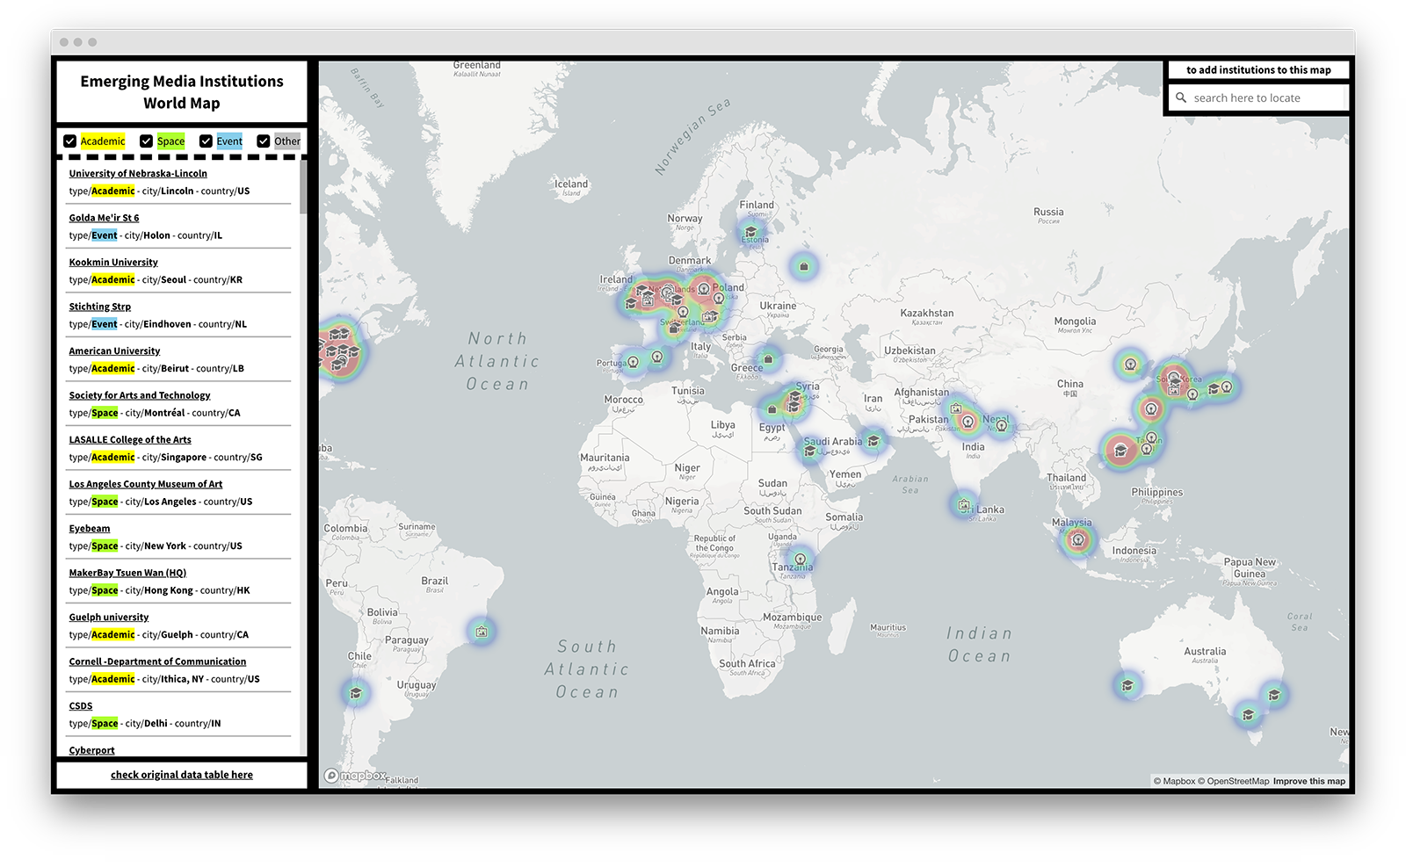Image resolution: width=1406 pixels, height=867 pixels.
Task: Select the briefcase marker between Greece and Turkey
Action: pos(768,358)
